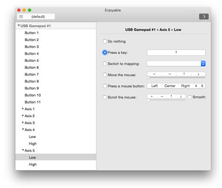Select the Press a key radio button
Screen dimensions: 222x188
[105, 53]
